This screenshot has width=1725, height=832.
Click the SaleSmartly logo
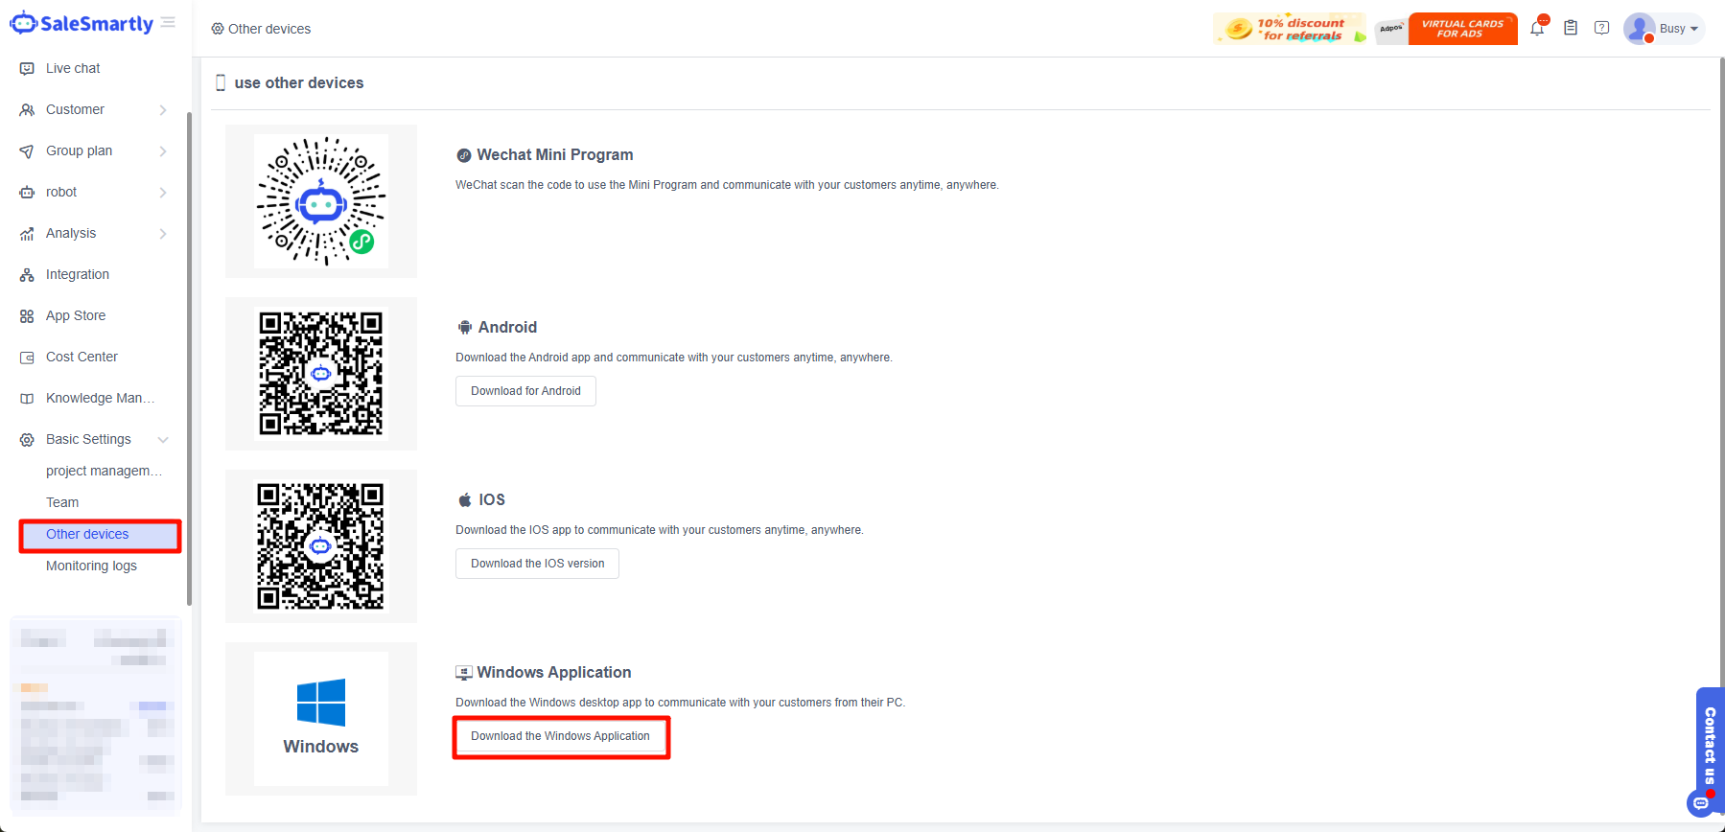click(82, 24)
